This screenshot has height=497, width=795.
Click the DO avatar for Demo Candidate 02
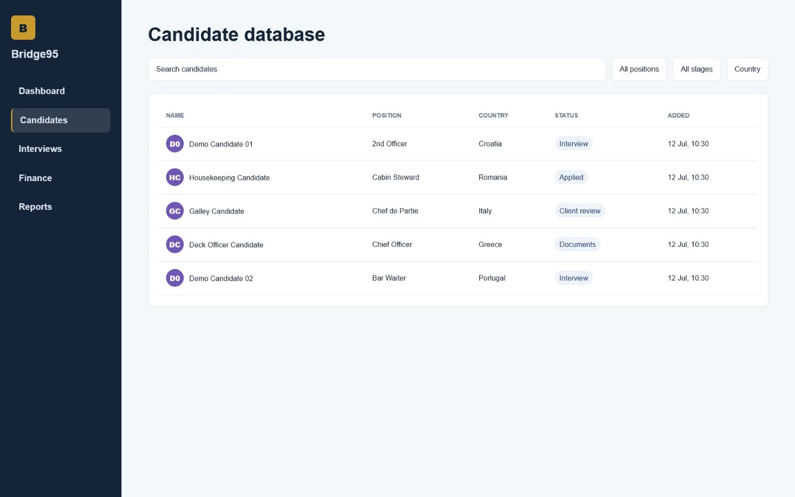(175, 278)
